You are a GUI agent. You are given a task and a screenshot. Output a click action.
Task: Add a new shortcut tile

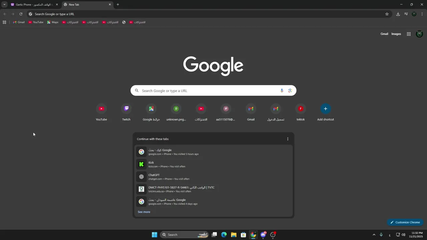coord(326,113)
